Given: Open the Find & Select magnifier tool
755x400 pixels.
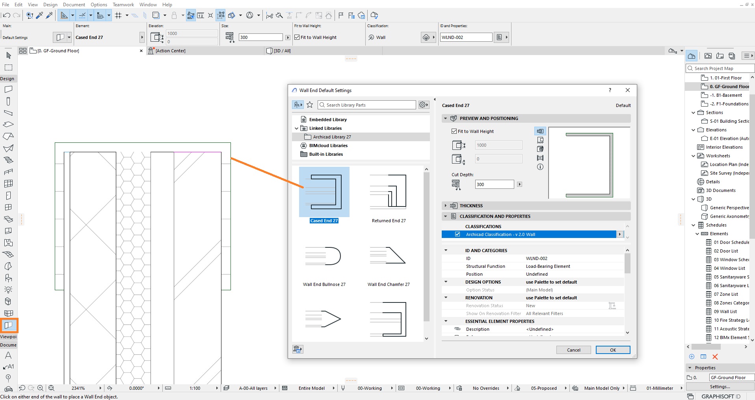Looking at the screenshot, I should [30, 15].
